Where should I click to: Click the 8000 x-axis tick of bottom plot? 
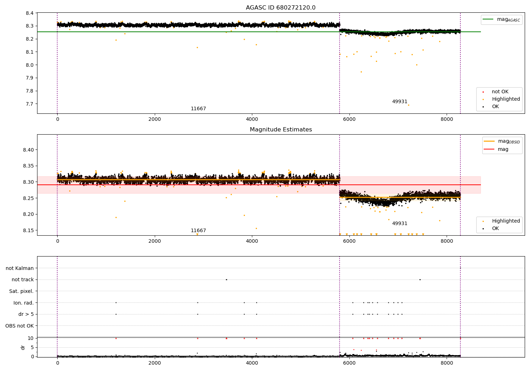pos(447,363)
